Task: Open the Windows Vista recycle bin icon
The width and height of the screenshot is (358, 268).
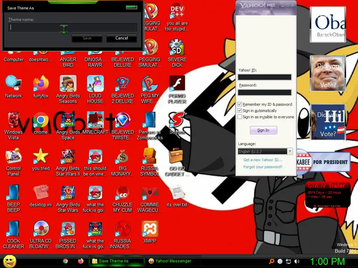Action: 13,125
